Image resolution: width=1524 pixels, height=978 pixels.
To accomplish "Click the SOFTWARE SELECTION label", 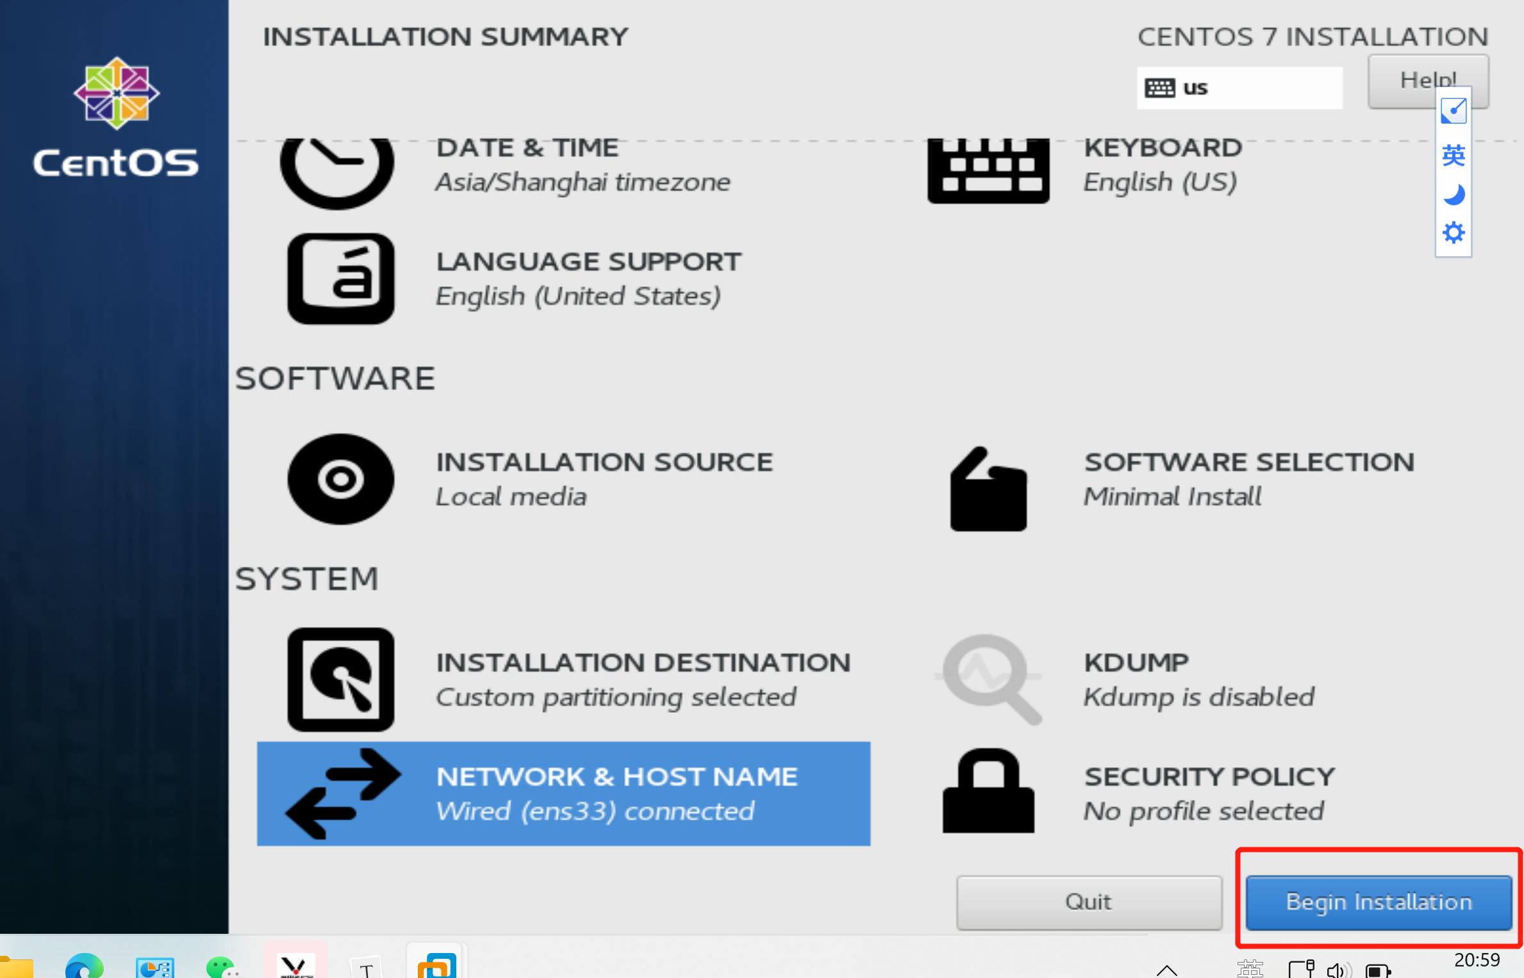I will (1249, 462).
